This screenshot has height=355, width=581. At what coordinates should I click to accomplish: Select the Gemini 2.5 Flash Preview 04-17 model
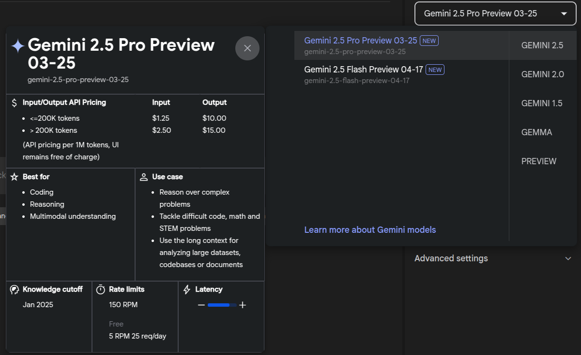pos(401,74)
